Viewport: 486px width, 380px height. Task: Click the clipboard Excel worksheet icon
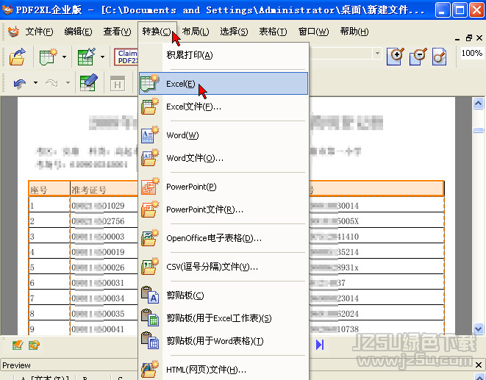[150, 318]
